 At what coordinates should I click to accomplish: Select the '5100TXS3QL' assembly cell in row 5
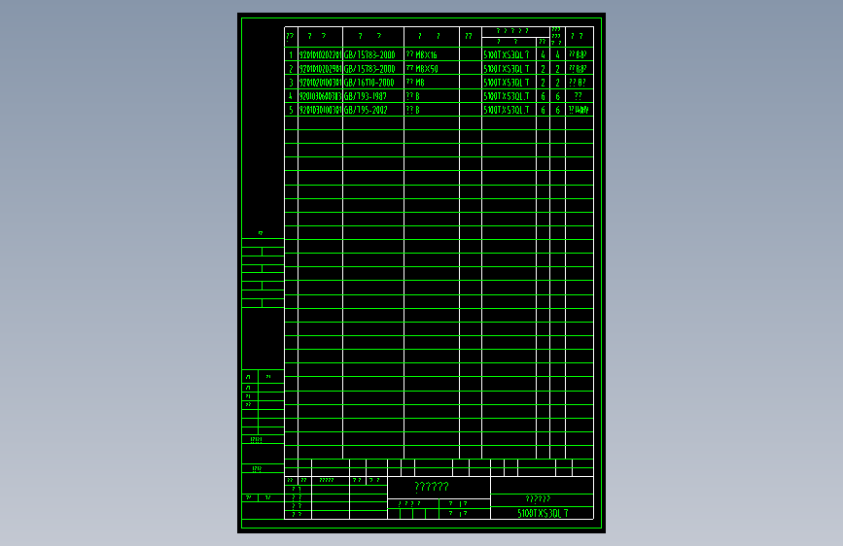coord(509,110)
